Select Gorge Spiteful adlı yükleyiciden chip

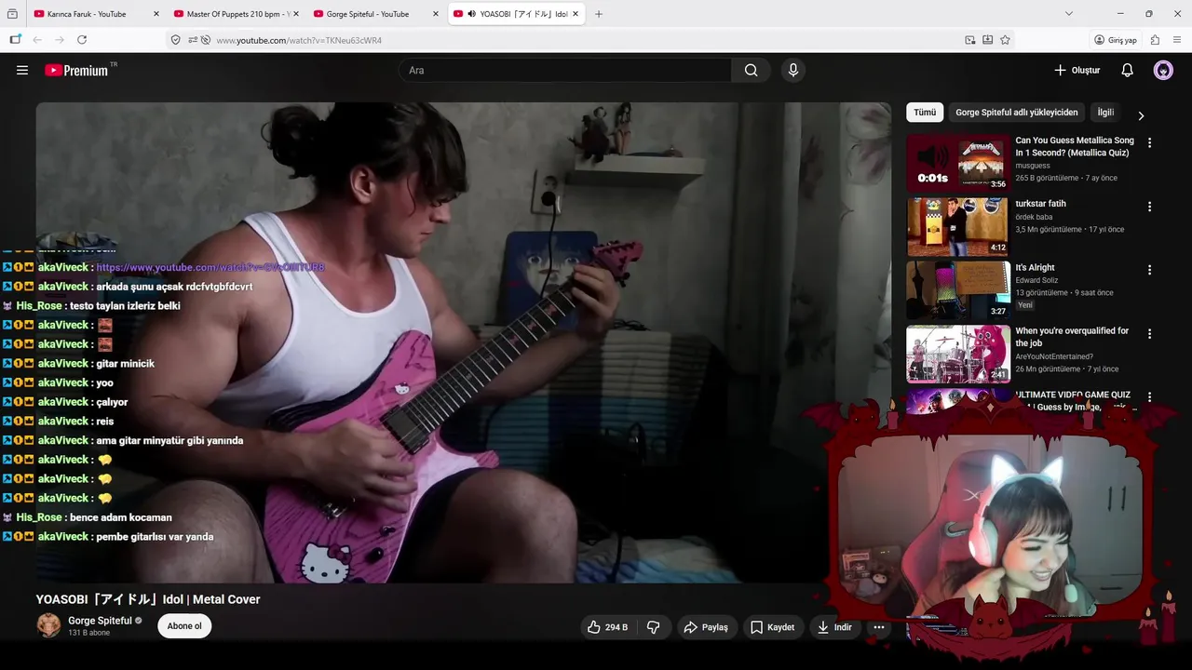coord(1017,113)
